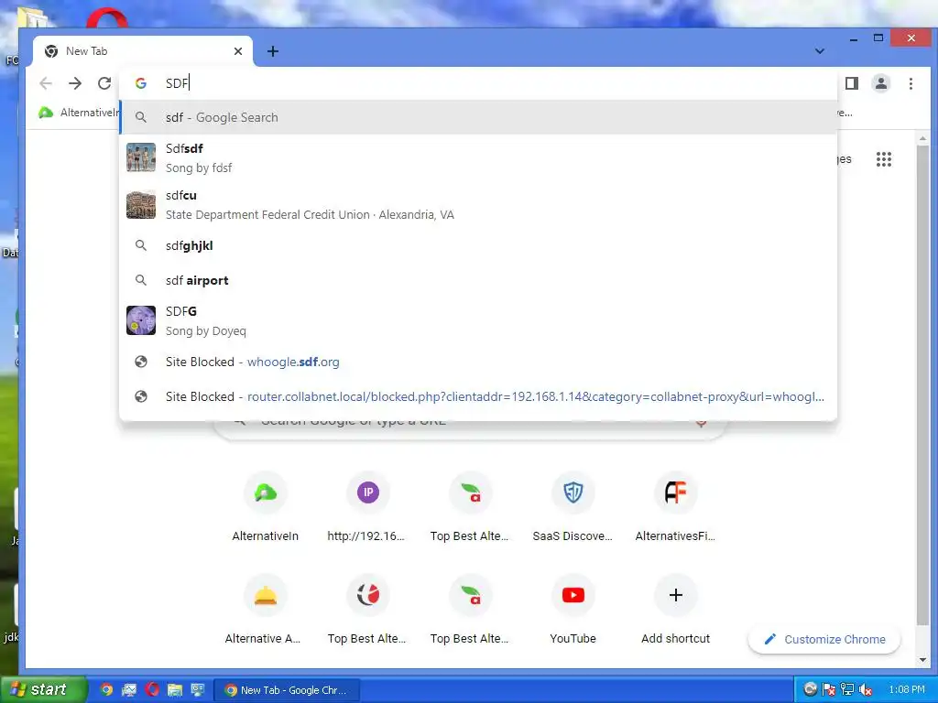Click the muted volume tray icon

(x=865, y=689)
